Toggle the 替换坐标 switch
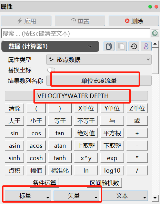Viewport: 160px width, 204px height. (51, 70)
